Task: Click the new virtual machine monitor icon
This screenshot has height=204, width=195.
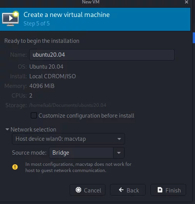Action: [x=10, y=19]
